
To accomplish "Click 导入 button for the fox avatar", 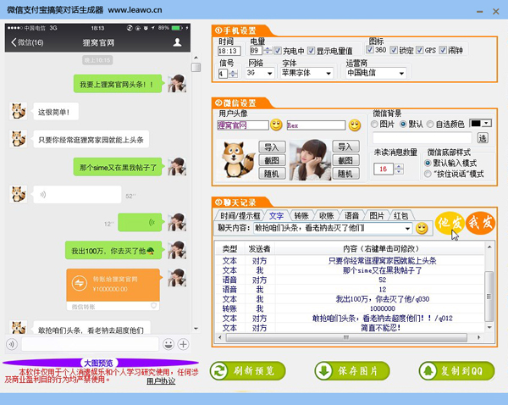I will pyautogui.click(x=272, y=147).
